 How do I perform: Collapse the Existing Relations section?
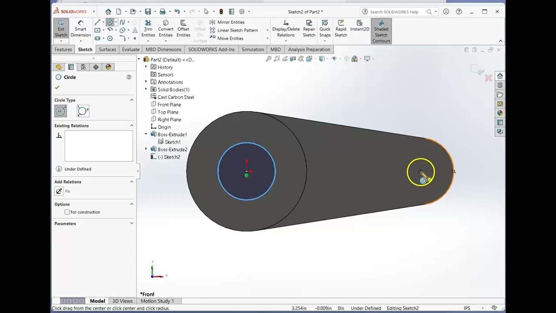tap(132, 126)
